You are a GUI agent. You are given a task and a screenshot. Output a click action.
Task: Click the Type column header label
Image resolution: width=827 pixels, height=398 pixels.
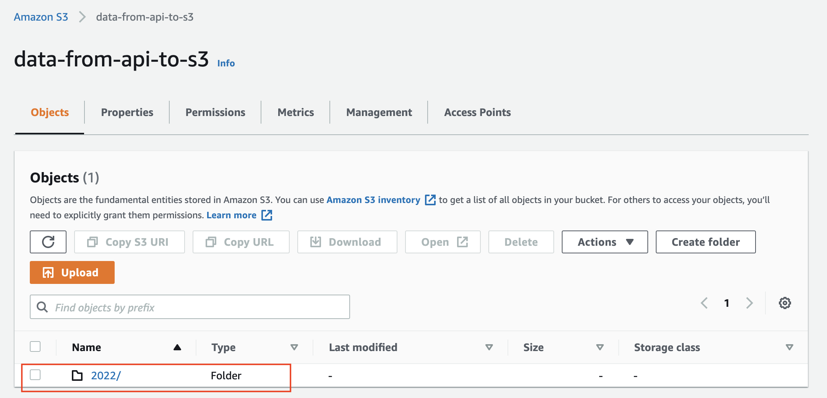[x=224, y=347]
